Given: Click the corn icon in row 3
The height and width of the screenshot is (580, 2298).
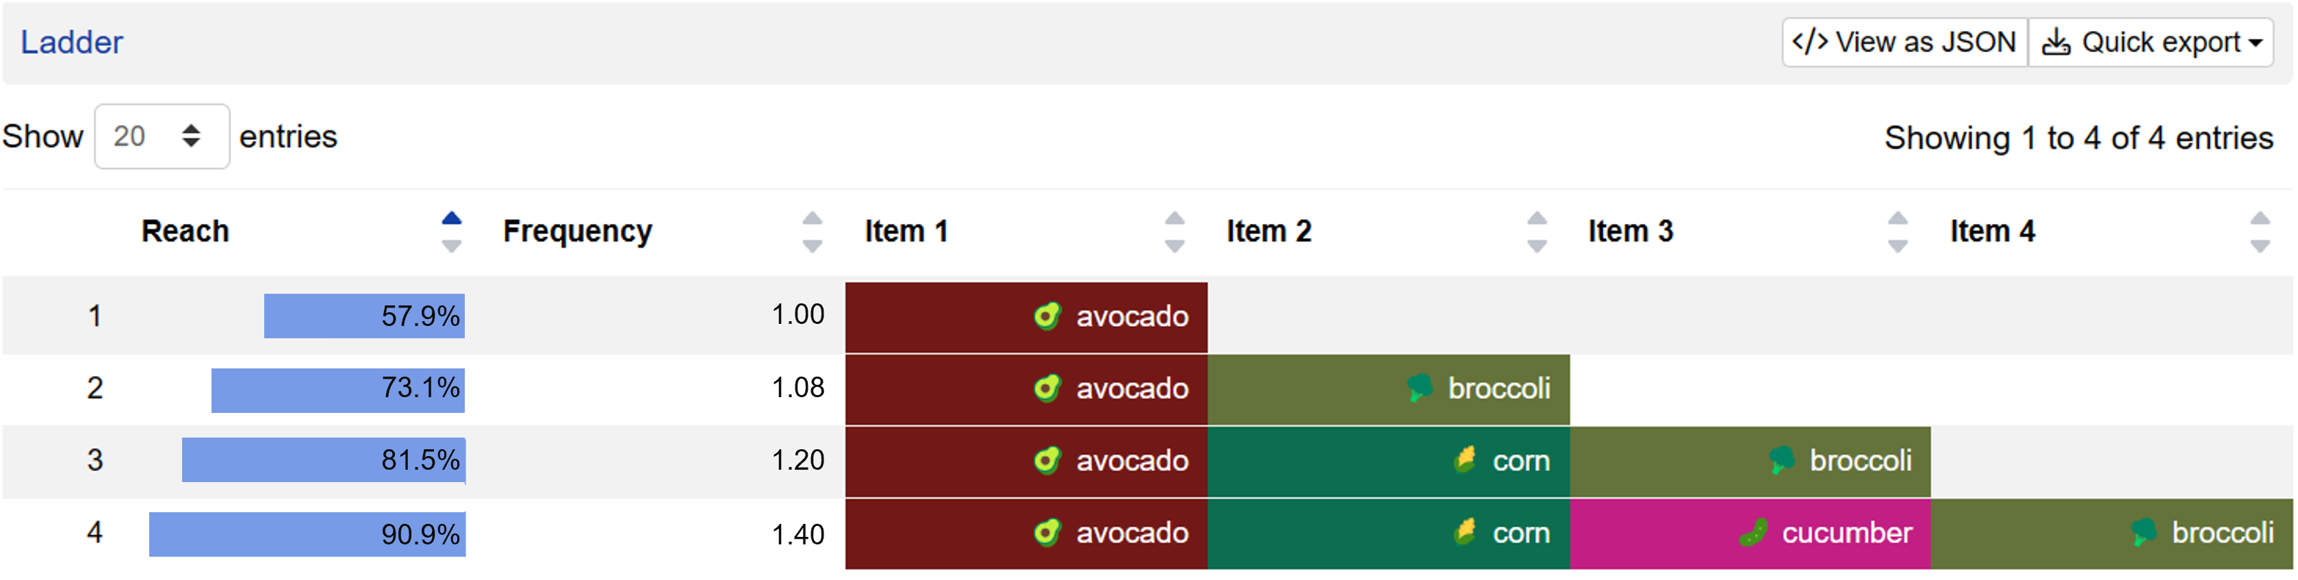Looking at the screenshot, I should tap(1465, 460).
